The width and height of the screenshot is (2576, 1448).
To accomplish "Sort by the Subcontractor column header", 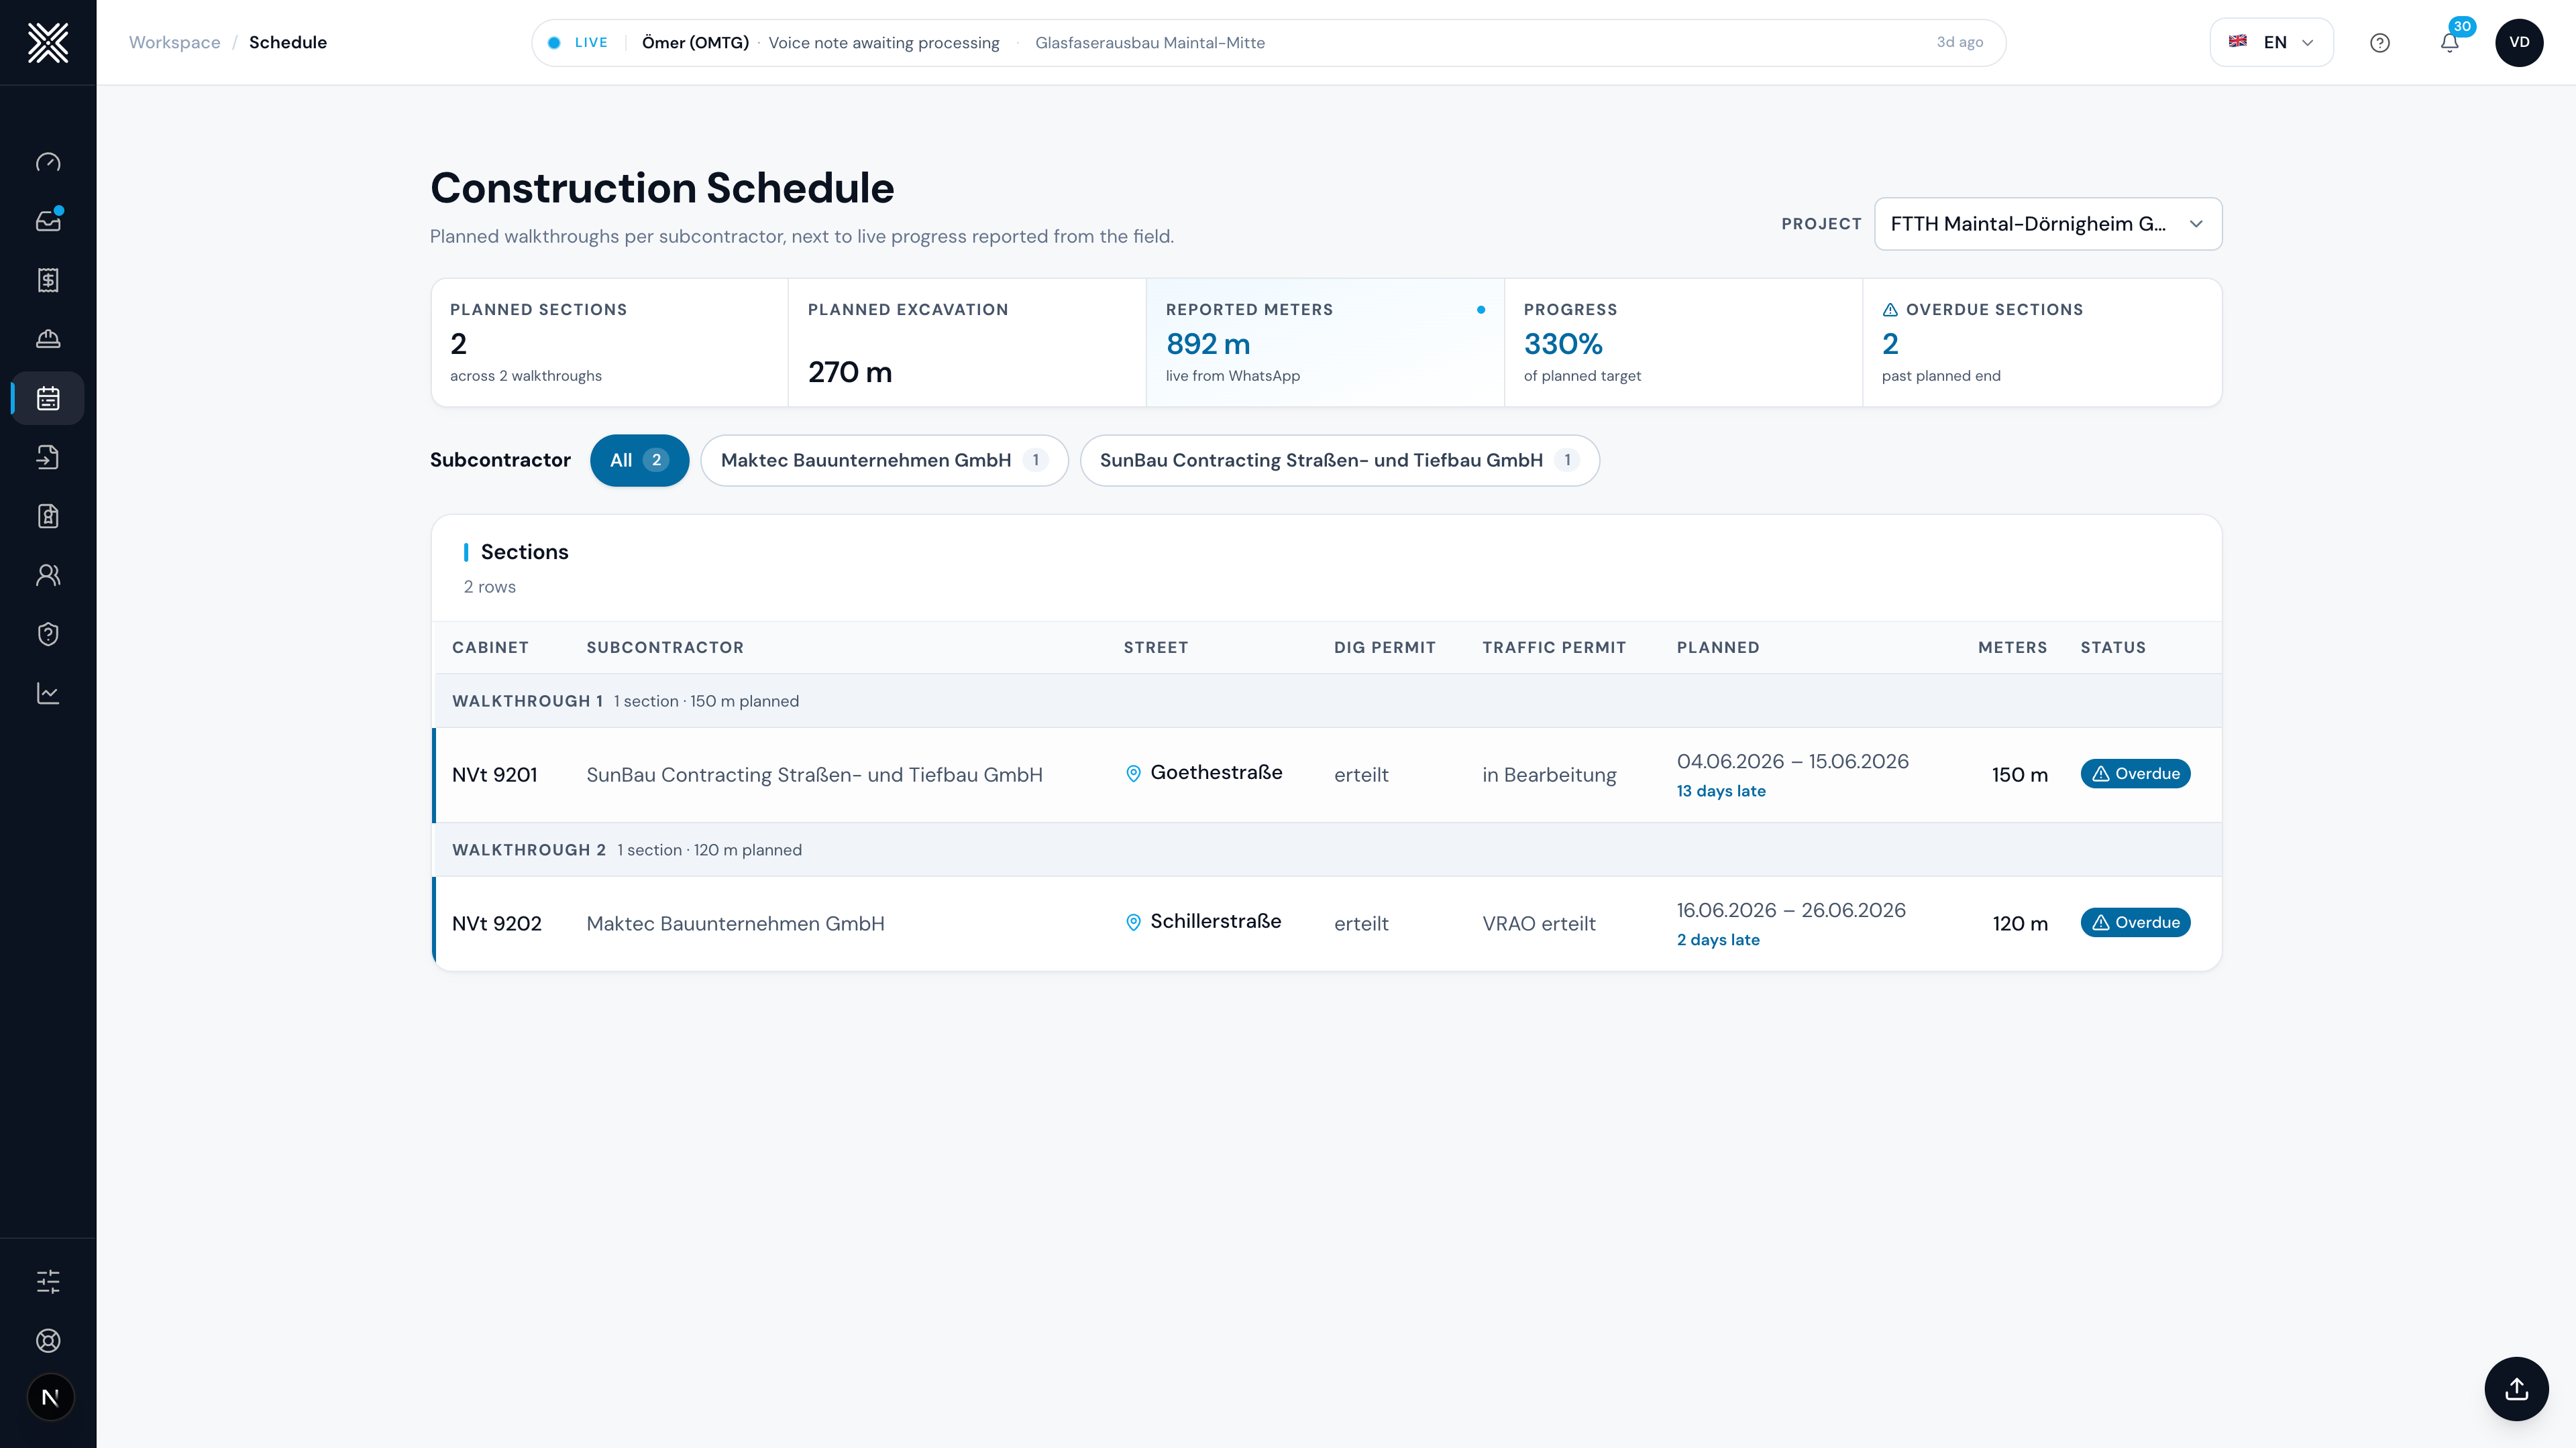I will point(665,648).
